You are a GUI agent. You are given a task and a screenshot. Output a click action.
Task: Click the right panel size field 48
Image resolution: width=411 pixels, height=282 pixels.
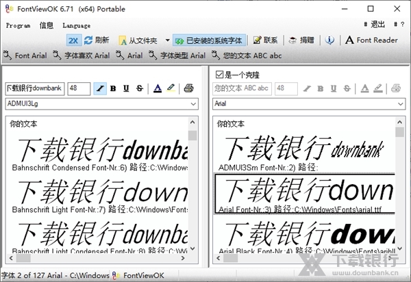[x=286, y=88]
